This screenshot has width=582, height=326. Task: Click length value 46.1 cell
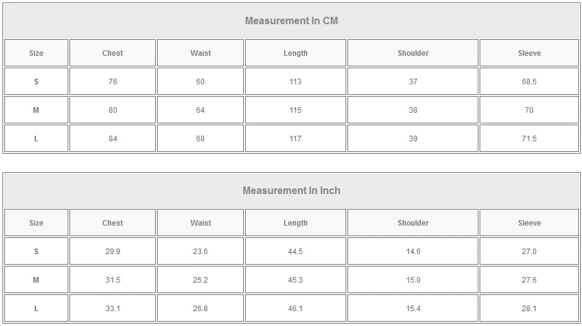click(x=295, y=309)
